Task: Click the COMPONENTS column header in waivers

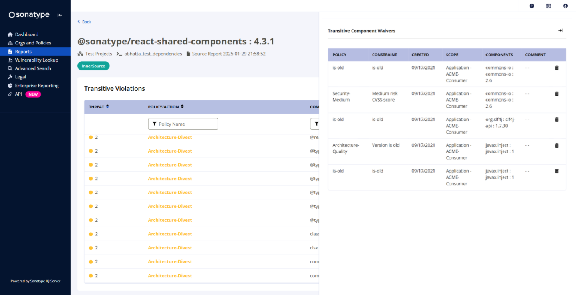Action: [x=499, y=55]
